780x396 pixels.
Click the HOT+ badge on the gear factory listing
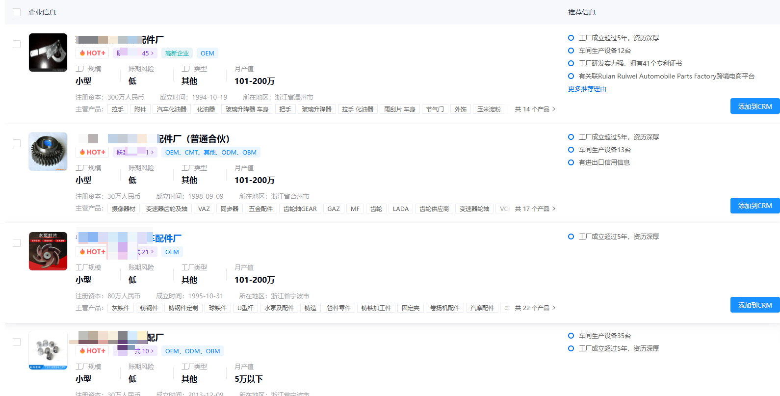(92, 152)
